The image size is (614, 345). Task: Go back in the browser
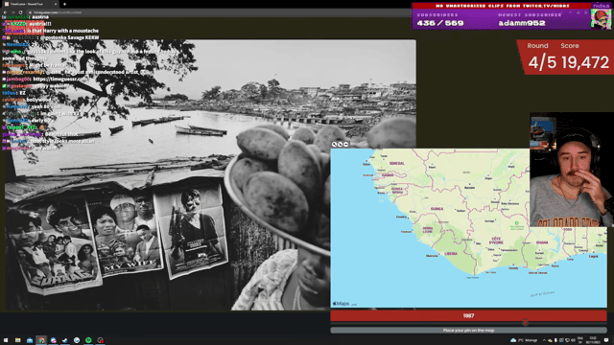tap(5, 12)
